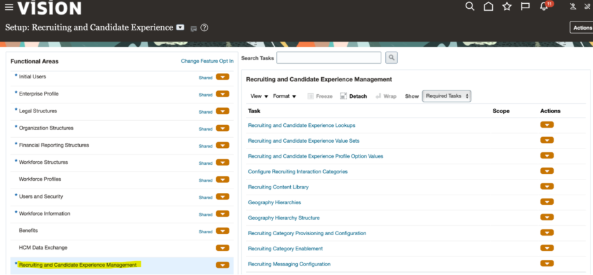593x275 pixels.
Task: Open actions dropdown for Recruiting Category Enablement
Action: (547, 248)
